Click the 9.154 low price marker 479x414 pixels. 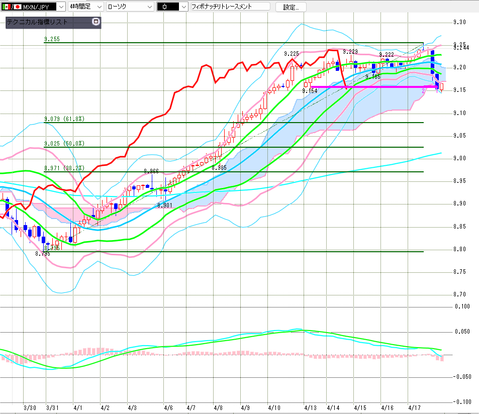pyautogui.click(x=310, y=91)
